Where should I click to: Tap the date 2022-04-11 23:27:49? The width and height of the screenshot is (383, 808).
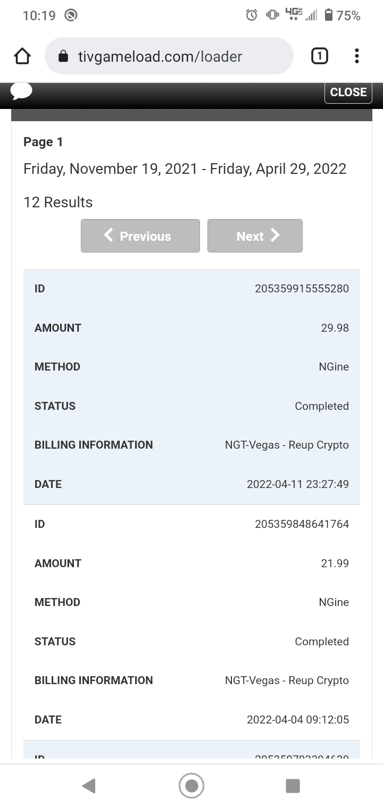tap(297, 484)
